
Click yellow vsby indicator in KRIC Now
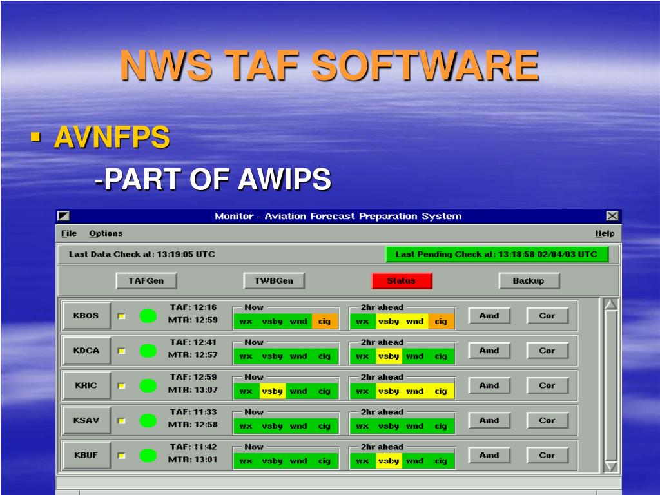coord(273,391)
